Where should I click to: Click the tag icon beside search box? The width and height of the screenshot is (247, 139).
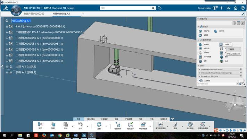(x=159, y=8)
